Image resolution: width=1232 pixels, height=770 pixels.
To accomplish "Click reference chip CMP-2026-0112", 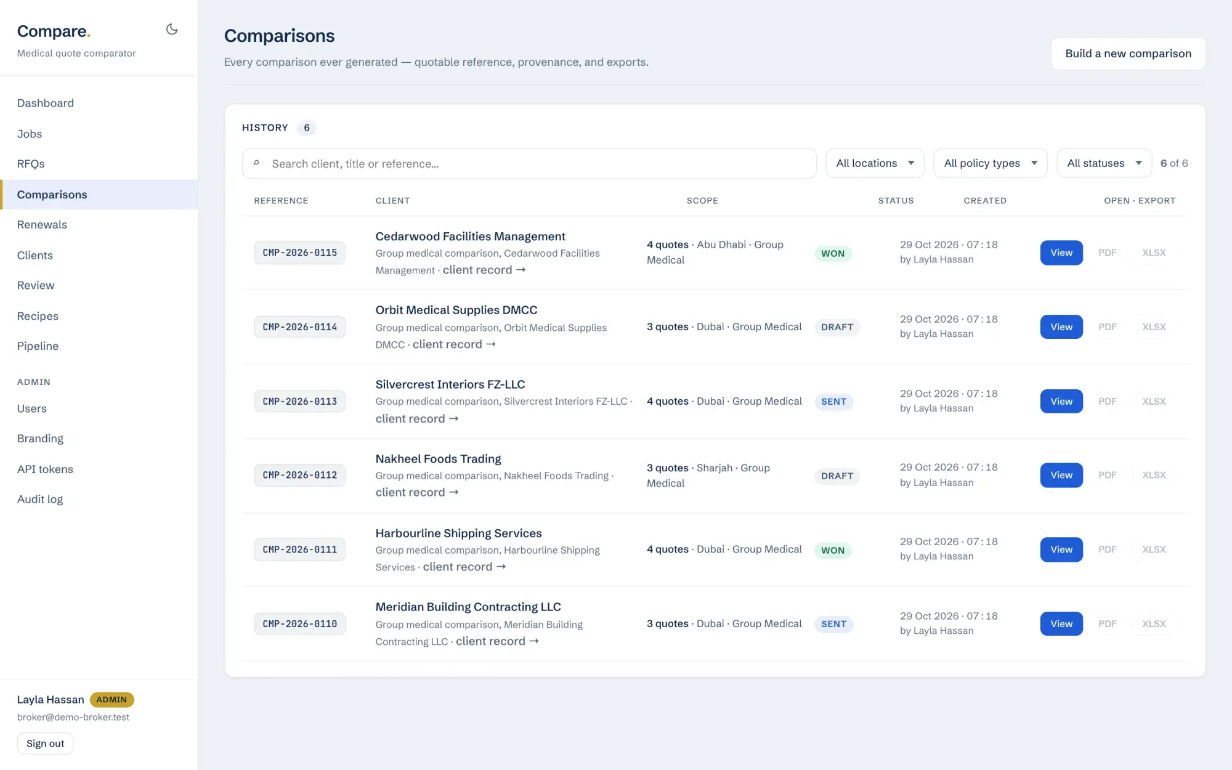I will coord(300,475).
